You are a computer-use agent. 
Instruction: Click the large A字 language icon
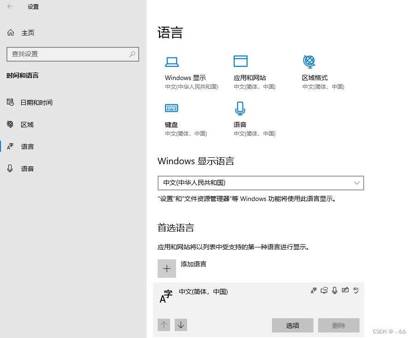tap(166, 297)
